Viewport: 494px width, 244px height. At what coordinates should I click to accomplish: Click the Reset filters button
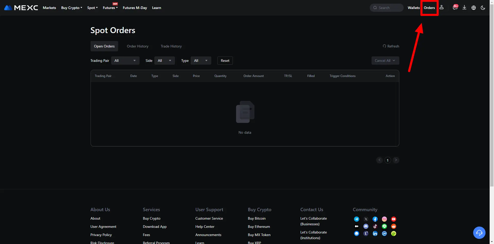point(225,61)
